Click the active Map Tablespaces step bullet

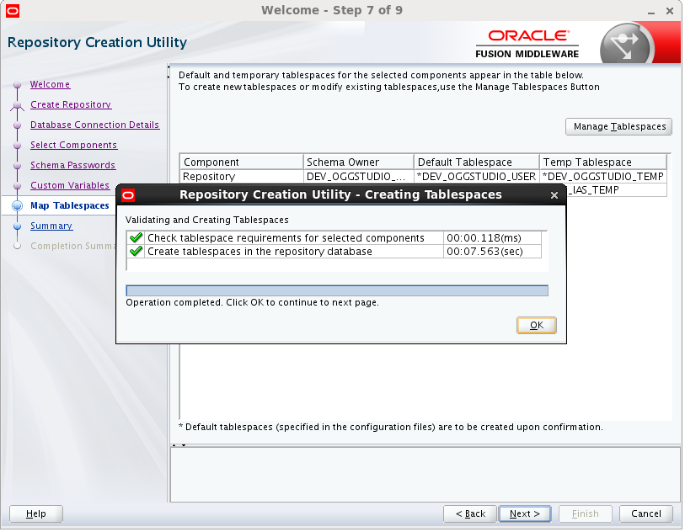pos(17,206)
